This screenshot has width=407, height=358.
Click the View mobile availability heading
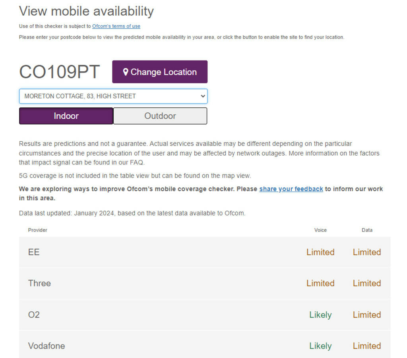86,11
